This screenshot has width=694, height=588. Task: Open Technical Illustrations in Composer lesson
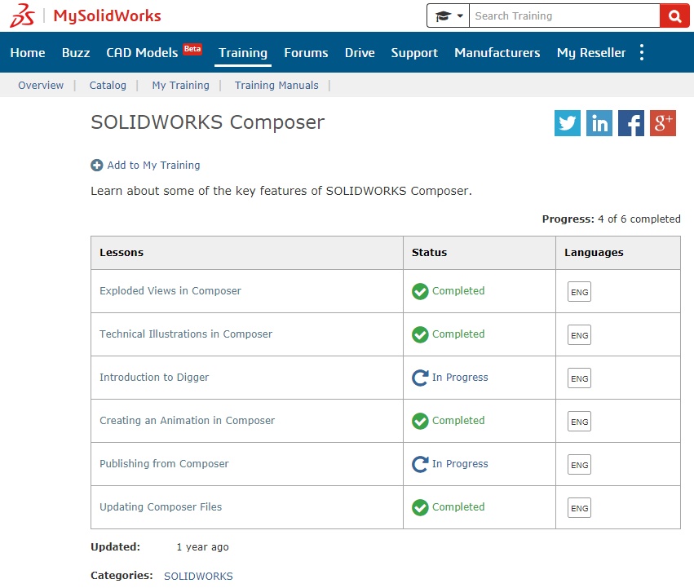point(186,334)
